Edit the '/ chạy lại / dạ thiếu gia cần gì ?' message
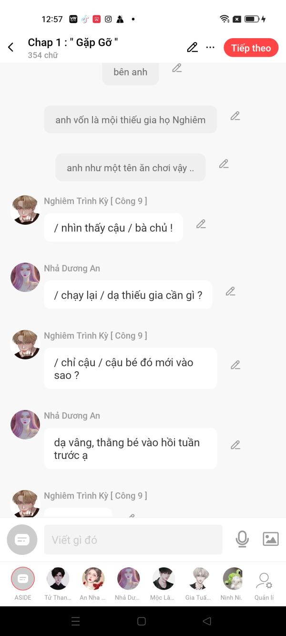Screen dimensions: 286x636 [x=230, y=291]
